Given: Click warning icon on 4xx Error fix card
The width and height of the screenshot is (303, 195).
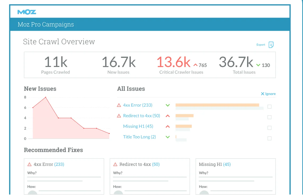Looking at the screenshot, I should pos(29,164).
